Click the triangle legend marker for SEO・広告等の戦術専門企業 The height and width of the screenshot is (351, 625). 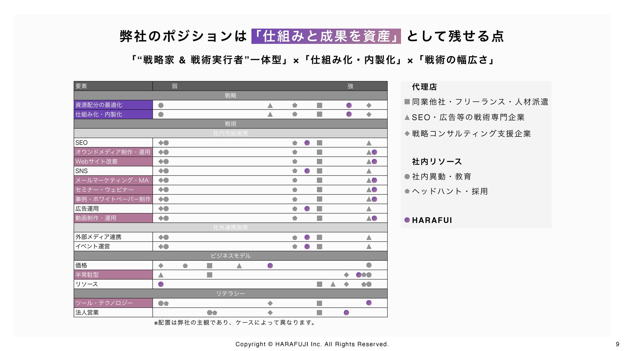tap(407, 117)
